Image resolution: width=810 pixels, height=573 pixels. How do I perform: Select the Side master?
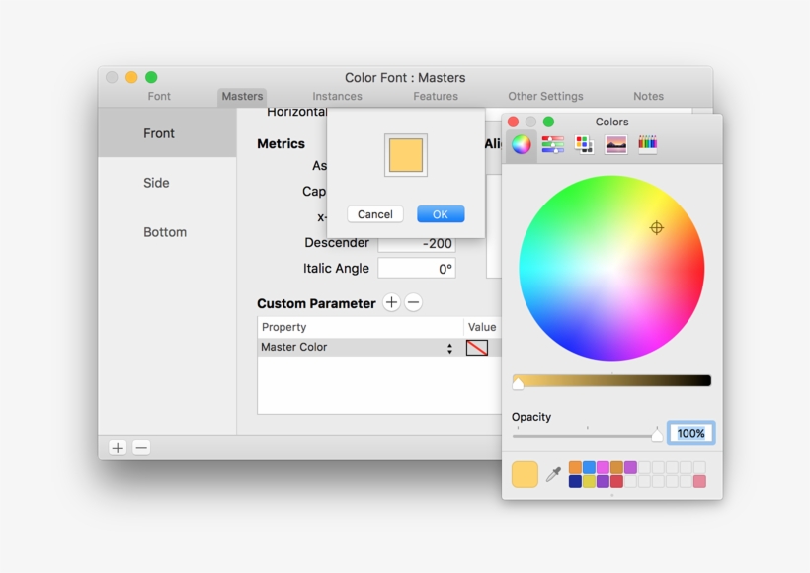click(x=167, y=183)
